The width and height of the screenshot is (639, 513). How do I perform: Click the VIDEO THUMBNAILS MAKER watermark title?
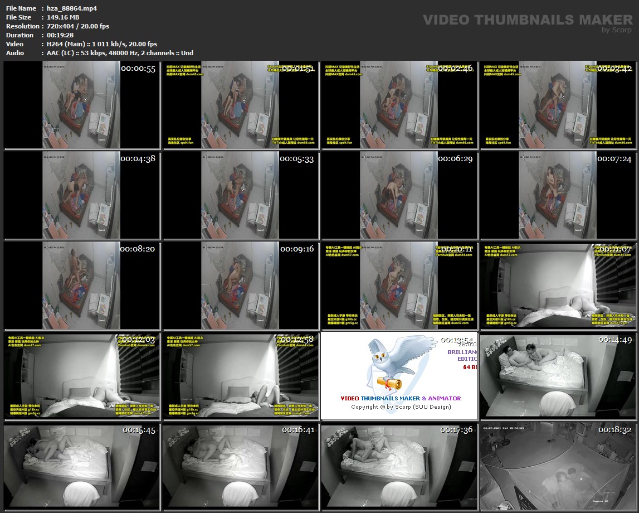click(x=527, y=20)
